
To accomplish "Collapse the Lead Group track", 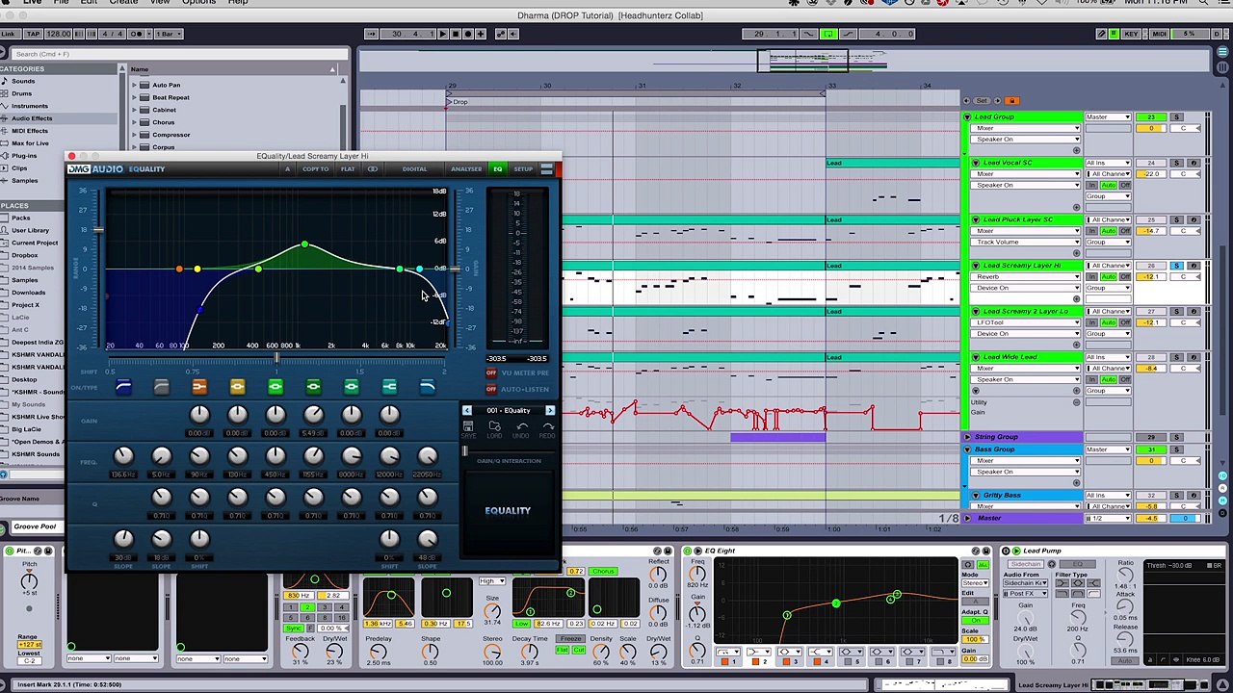I will (x=967, y=117).
